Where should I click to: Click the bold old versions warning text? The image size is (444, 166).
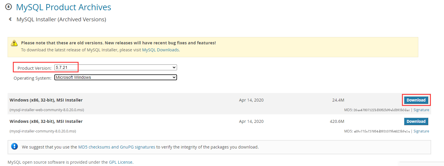coord(118,43)
